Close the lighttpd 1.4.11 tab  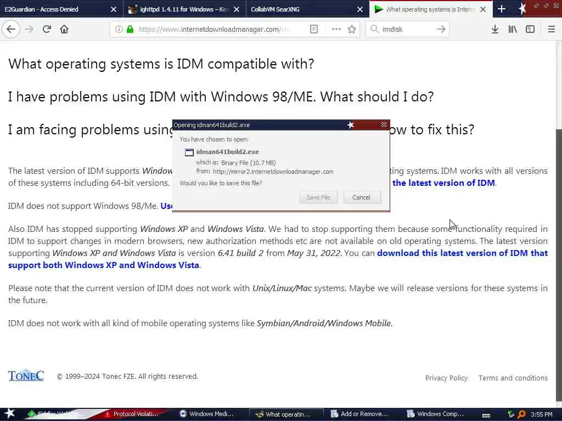click(237, 9)
